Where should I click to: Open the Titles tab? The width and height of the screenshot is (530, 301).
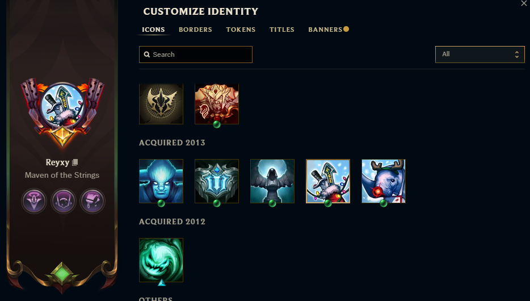coord(281,30)
